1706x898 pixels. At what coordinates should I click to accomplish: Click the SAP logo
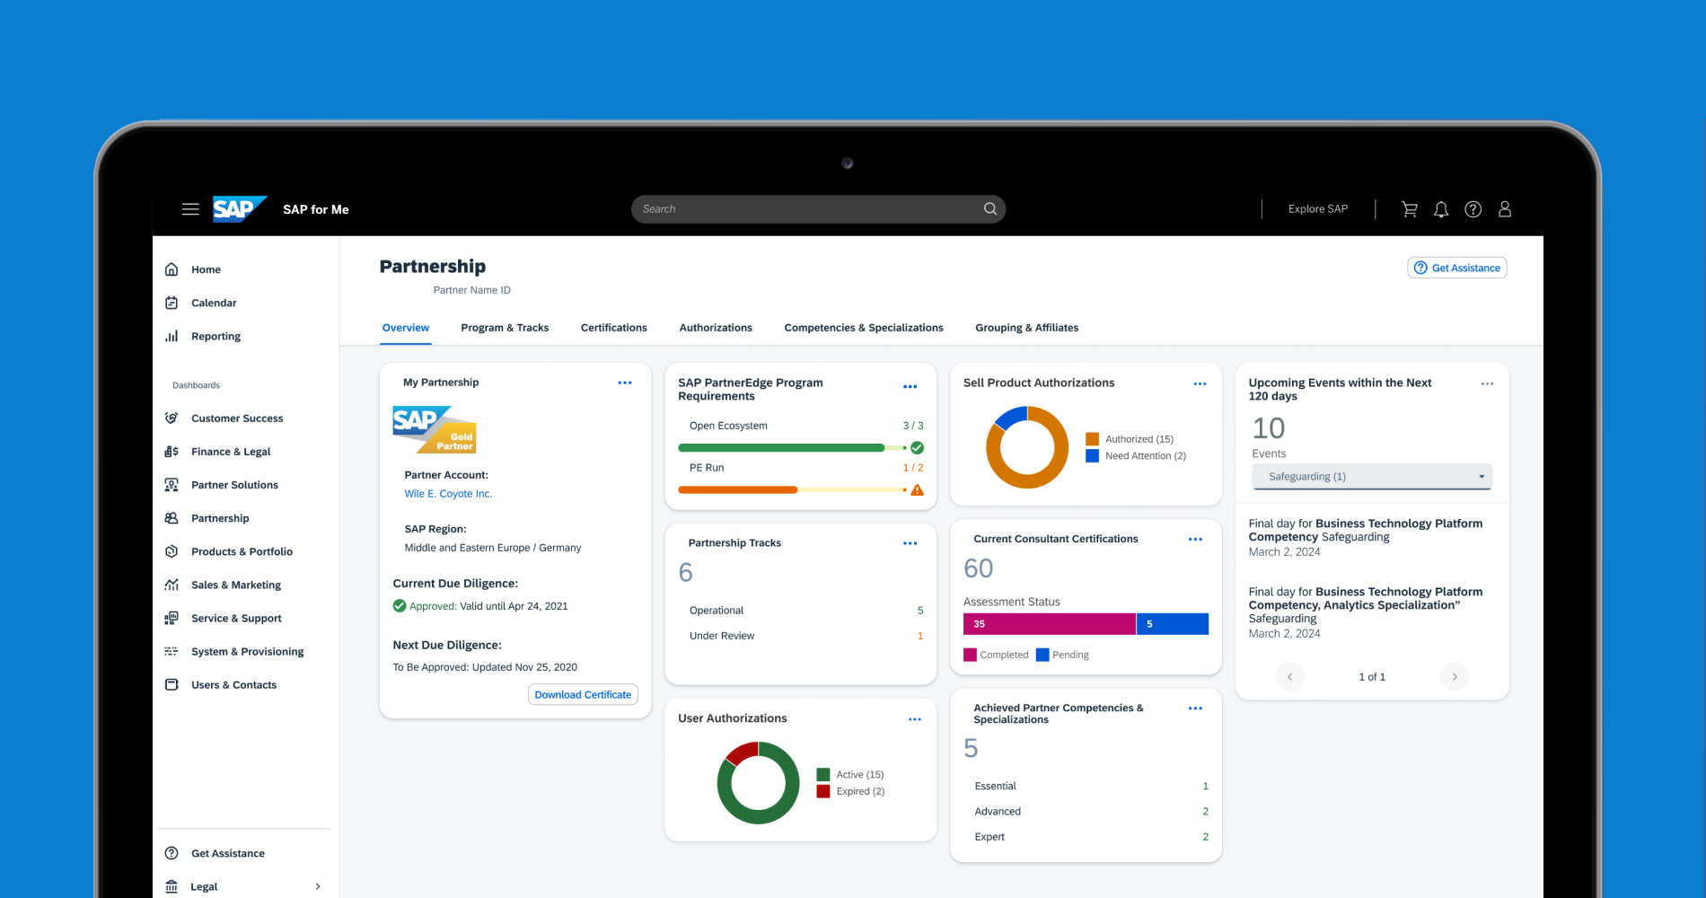(240, 209)
